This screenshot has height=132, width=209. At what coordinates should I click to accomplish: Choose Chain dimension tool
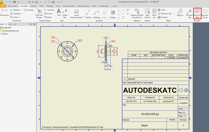[x=14, y=17]
